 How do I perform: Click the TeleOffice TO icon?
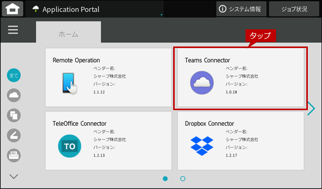point(70,146)
